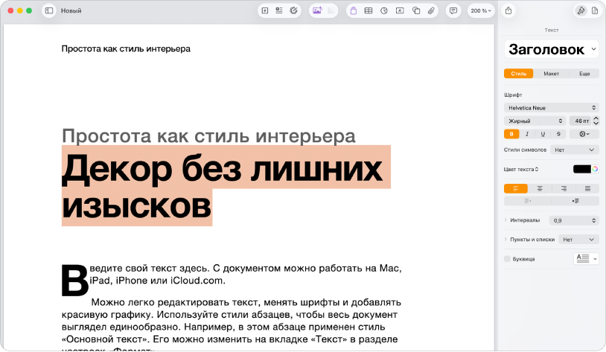Insert a chart via Chart icon
Viewport: 606px width, 352px height.
tap(383, 11)
